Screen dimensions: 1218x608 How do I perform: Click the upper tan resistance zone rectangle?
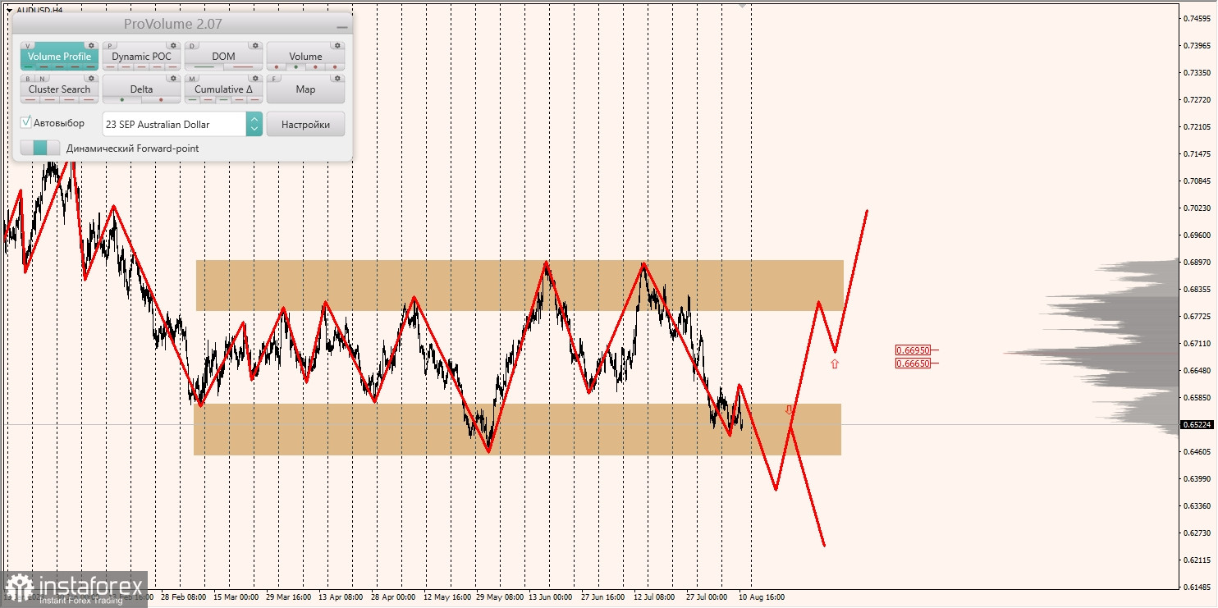[520, 286]
